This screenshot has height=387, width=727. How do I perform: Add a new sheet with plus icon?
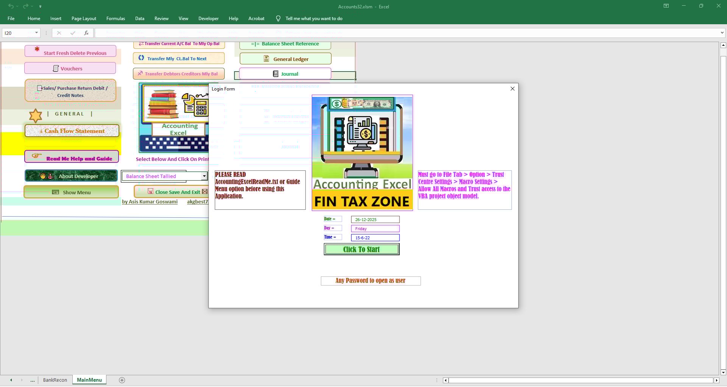point(122,380)
